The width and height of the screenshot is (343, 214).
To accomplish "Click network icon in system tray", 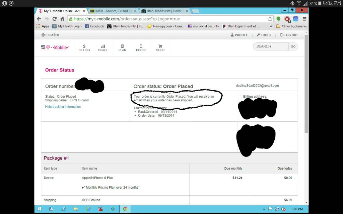I will point(277,209).
